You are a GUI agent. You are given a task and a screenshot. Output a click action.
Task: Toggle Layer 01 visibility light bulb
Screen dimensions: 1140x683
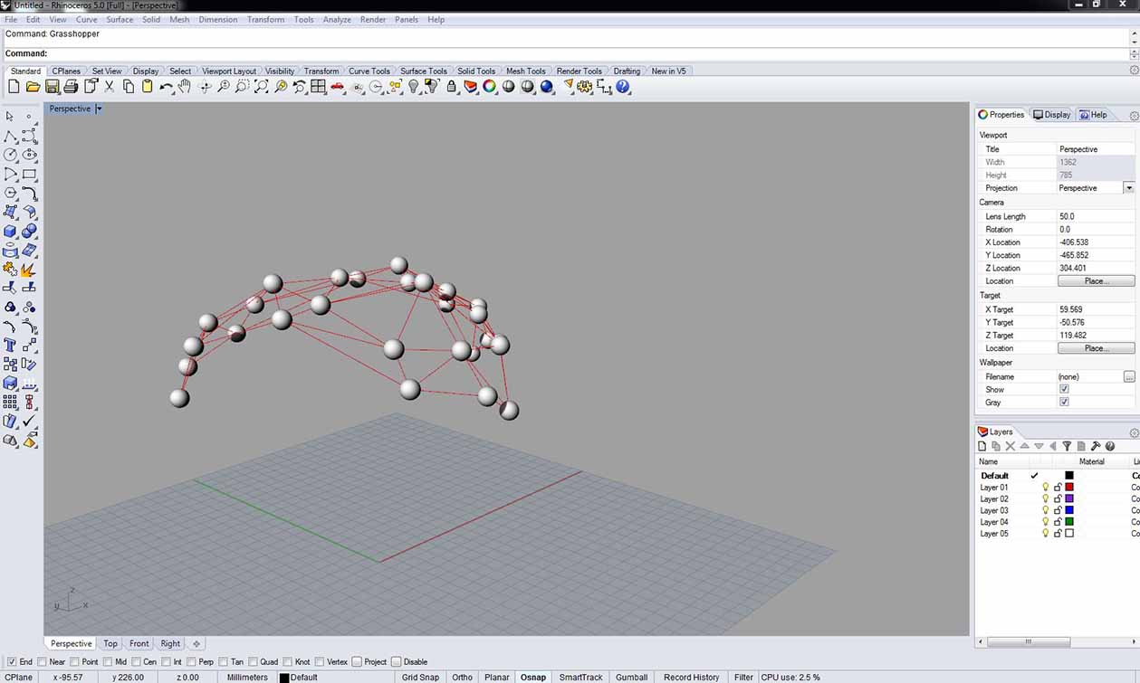(1045, 487)
